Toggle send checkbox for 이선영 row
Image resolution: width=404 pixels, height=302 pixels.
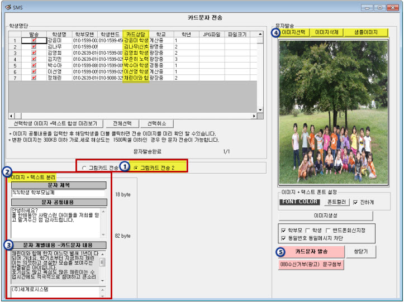[34, 71]
